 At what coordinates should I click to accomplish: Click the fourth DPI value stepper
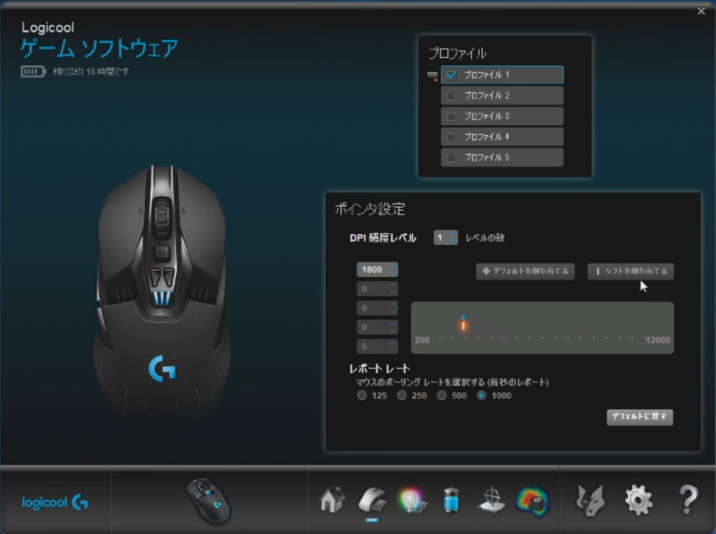pyautogui.click(x=393, y=328)
